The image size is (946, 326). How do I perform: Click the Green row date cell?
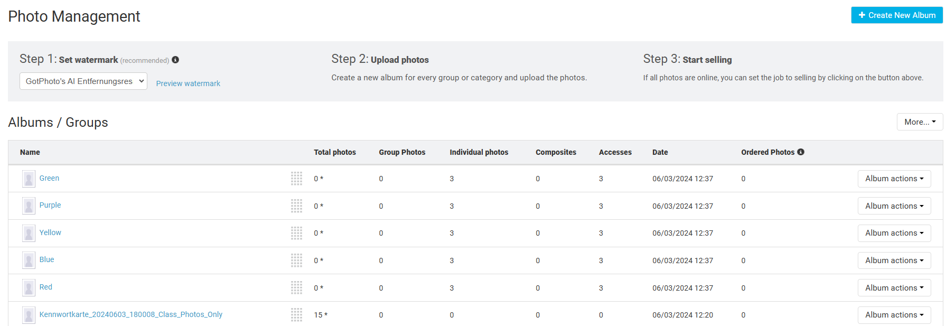point(682,179)
